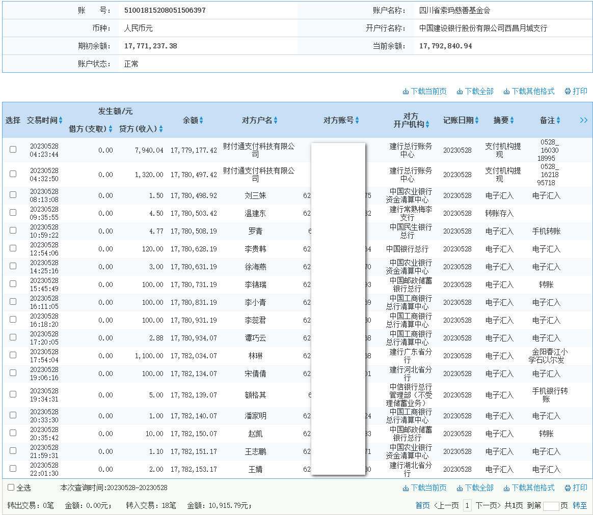
Task: Sort by 交易时间 column arrows
Action: (x=61, y=120)
